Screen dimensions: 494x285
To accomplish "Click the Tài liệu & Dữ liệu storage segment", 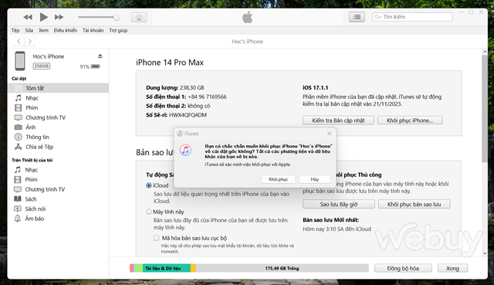I will point(167,268).
